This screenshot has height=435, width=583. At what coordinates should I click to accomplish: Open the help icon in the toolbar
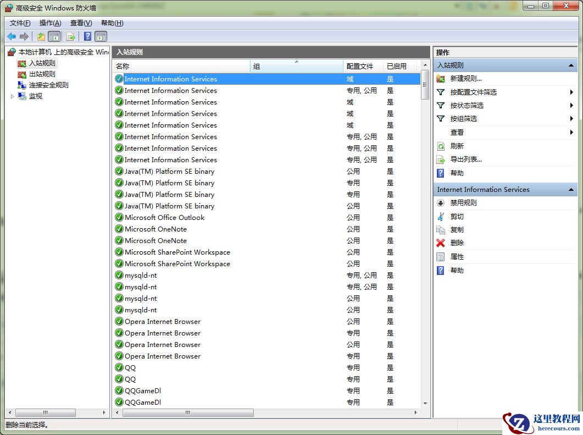pyautogui.click(x=88, y=36)
